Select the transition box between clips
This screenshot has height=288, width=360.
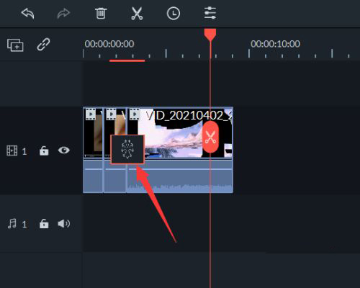(127, 149)
